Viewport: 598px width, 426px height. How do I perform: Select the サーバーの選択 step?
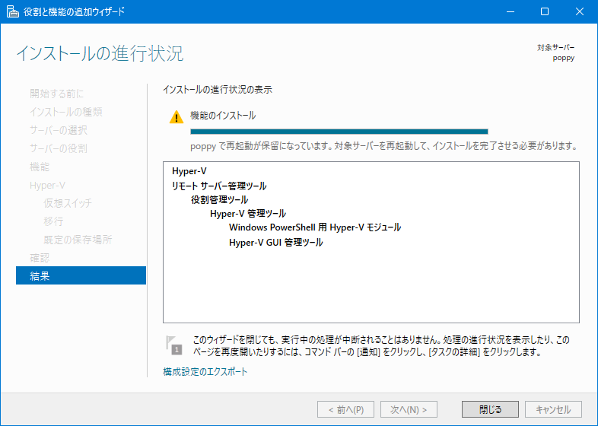pos(59,130)
